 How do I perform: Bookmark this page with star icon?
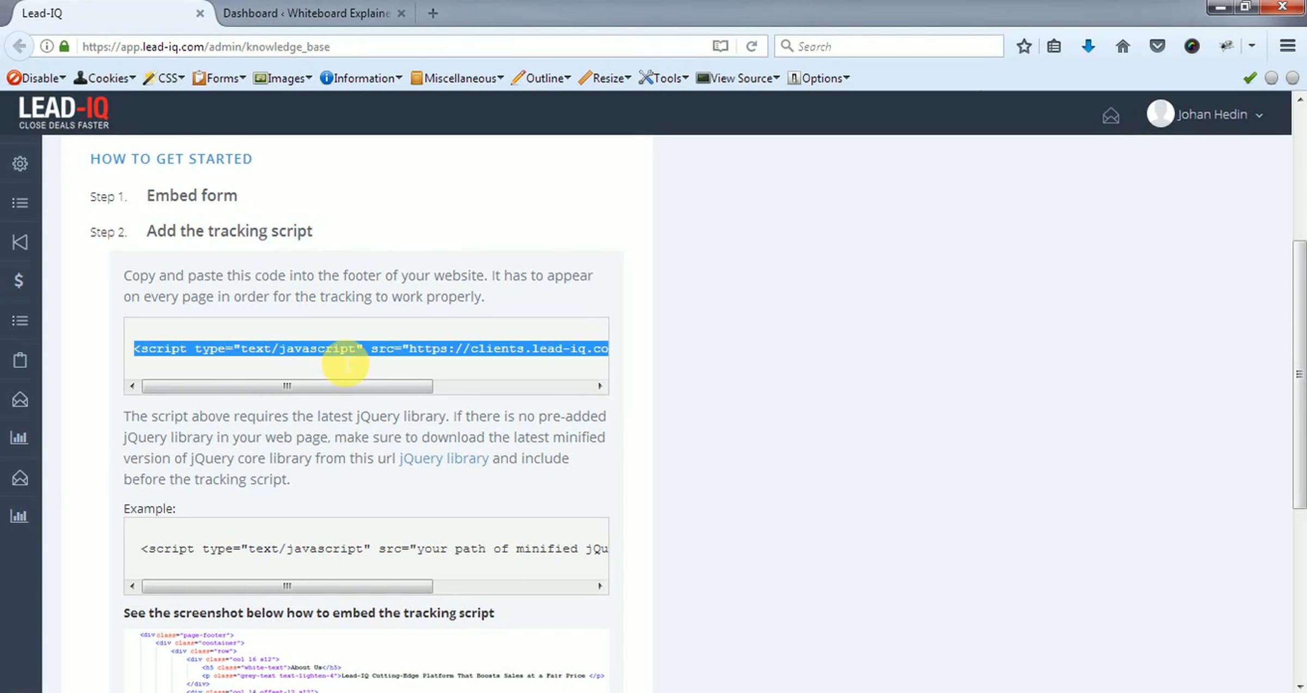[1024, 46]
